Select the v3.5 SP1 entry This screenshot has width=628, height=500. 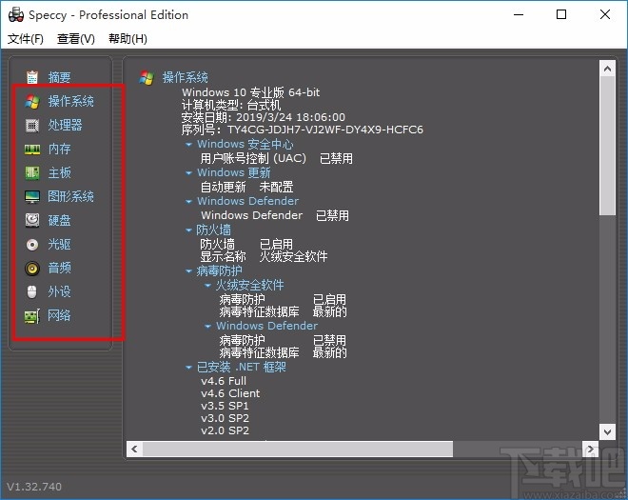pyautogui.click(x=225, y=406)
